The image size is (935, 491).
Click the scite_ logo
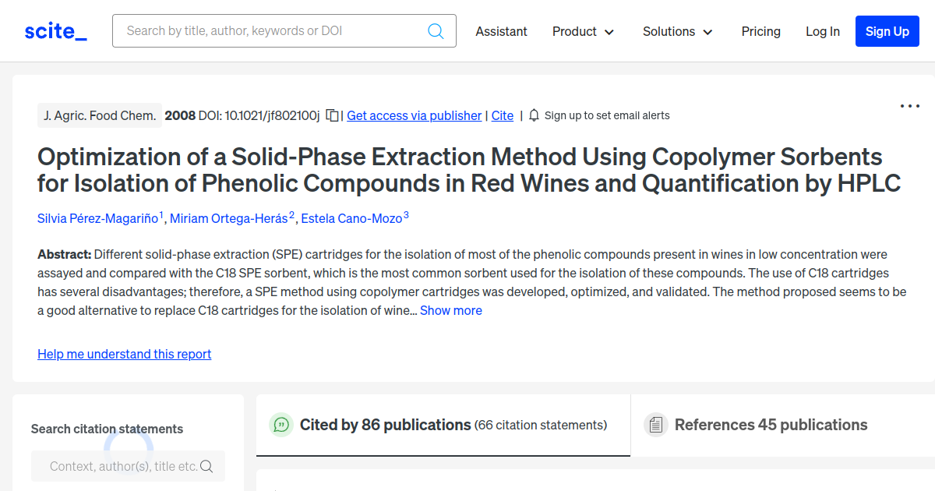point(55,30)
